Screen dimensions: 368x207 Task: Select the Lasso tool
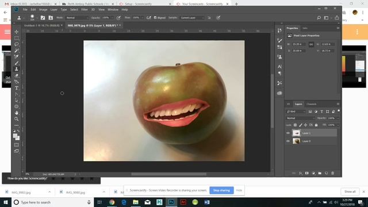[x=17, y=44]
